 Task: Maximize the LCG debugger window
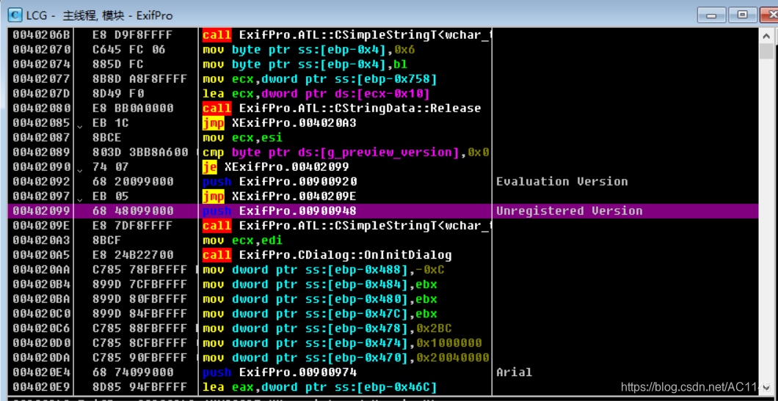743,15
